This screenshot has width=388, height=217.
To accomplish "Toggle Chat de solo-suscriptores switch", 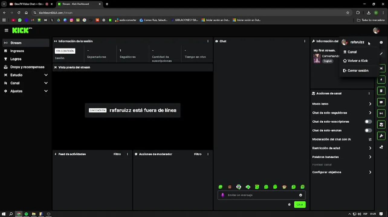I will [368, 121].
